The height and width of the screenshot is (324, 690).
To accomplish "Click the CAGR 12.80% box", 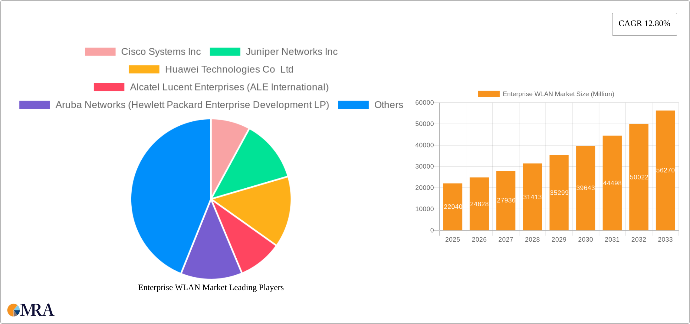I will click(x=644, y=24).
